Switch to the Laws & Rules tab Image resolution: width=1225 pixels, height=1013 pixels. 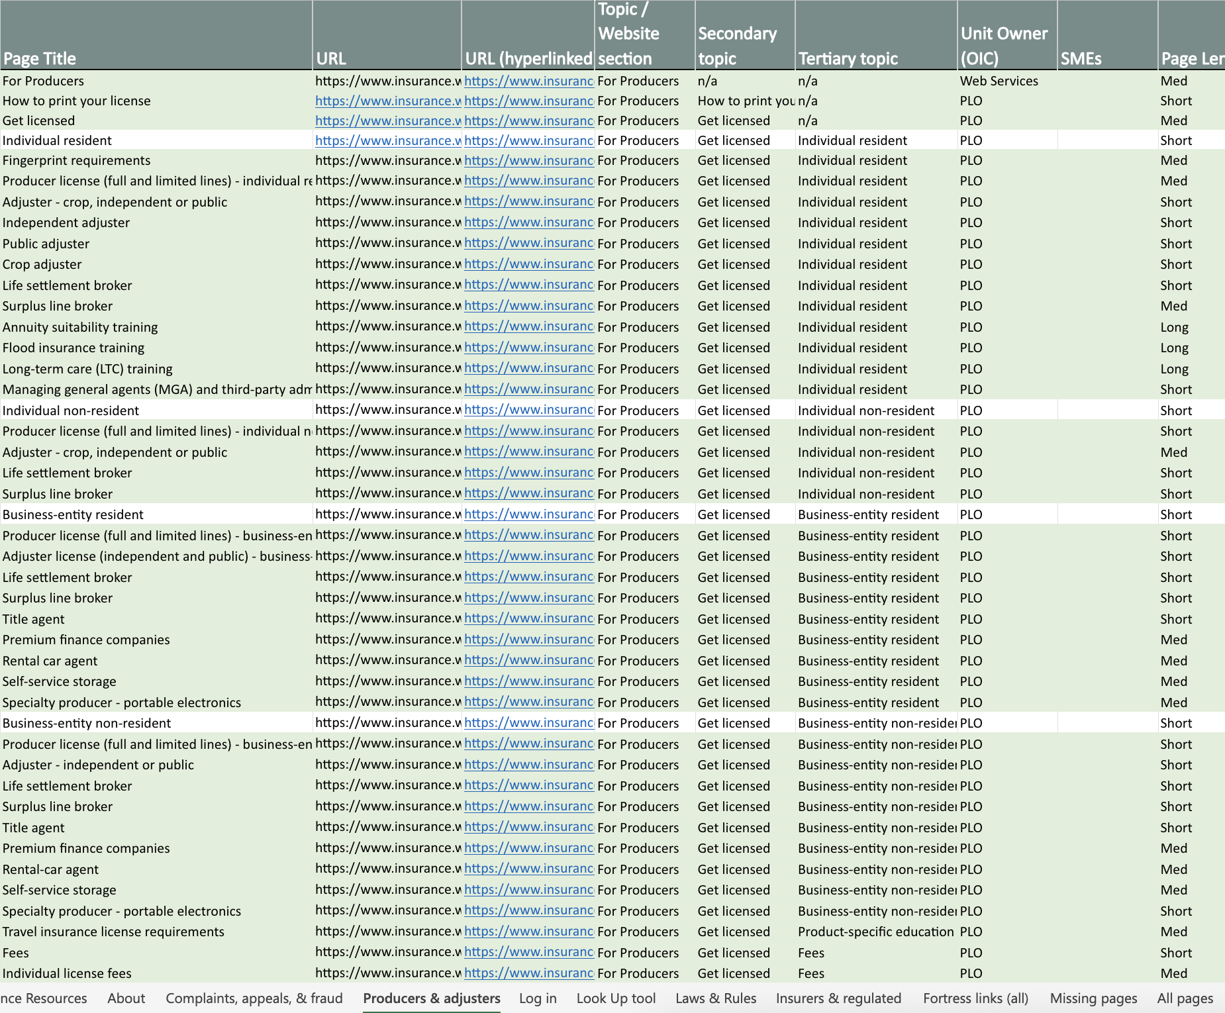click(x=716, y=998)
